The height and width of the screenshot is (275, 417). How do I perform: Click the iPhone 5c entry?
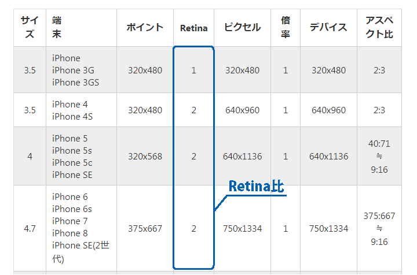pos(72,163)
